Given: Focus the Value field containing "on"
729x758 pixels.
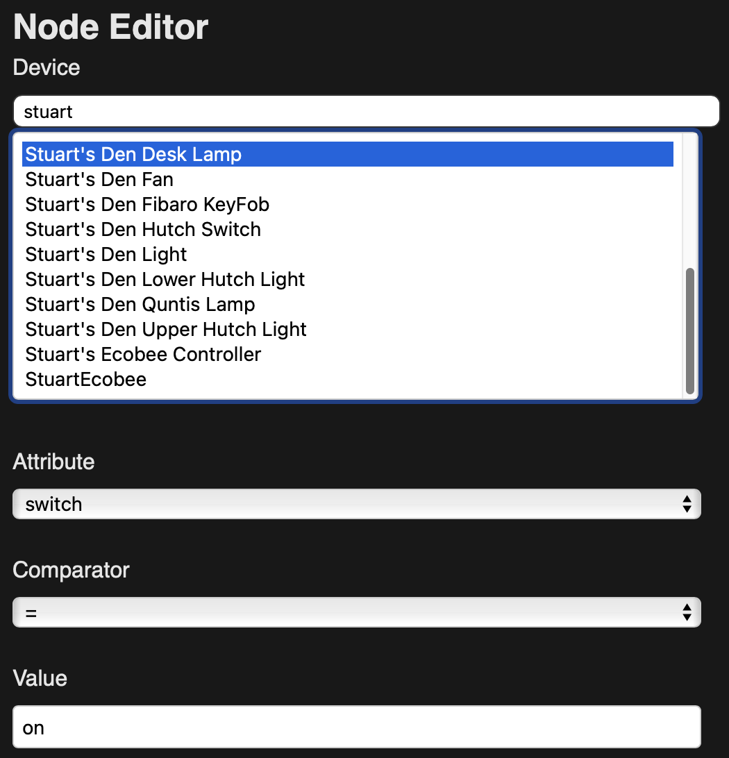Looking at the screenshot, I should click(357, 727).
